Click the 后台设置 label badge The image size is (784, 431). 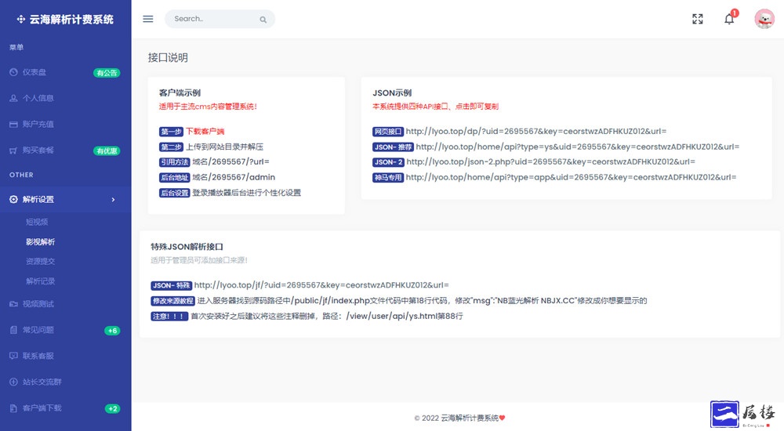point(175,193)
